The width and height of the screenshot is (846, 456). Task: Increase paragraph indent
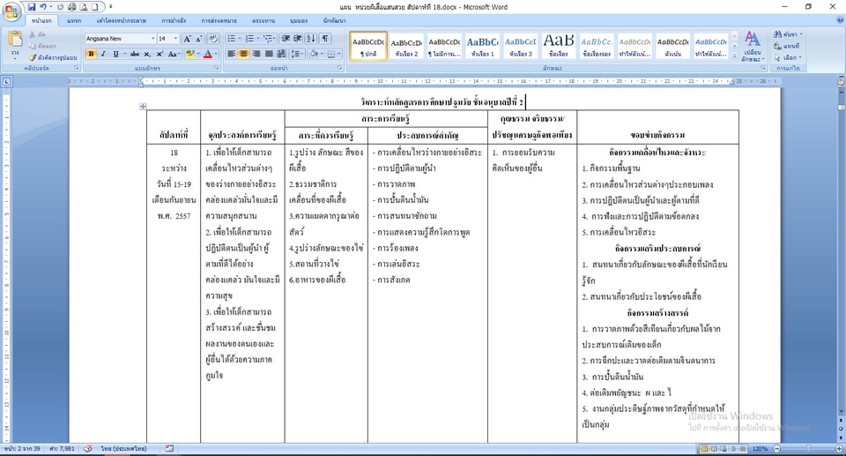click(x=298, y=38)
